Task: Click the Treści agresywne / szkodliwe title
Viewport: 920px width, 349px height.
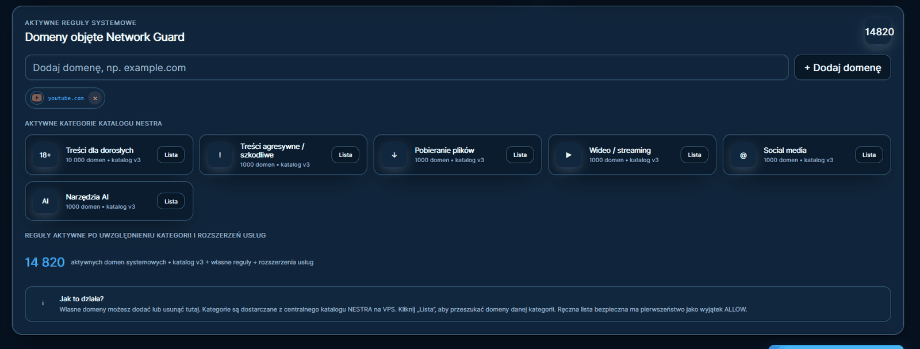Action: click(x=273, y=151)
